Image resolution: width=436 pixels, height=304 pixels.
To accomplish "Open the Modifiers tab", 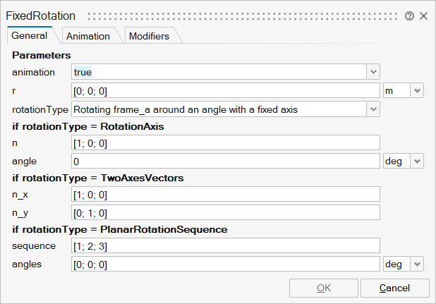I will click(149, 36).
